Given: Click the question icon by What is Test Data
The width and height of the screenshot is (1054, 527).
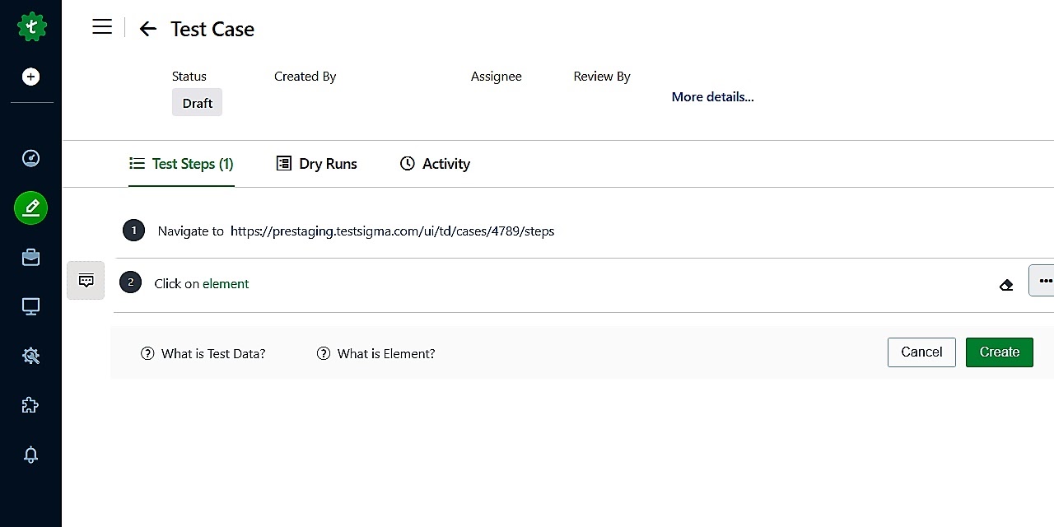Looking at the screenshot, I should tap(147, 353).
